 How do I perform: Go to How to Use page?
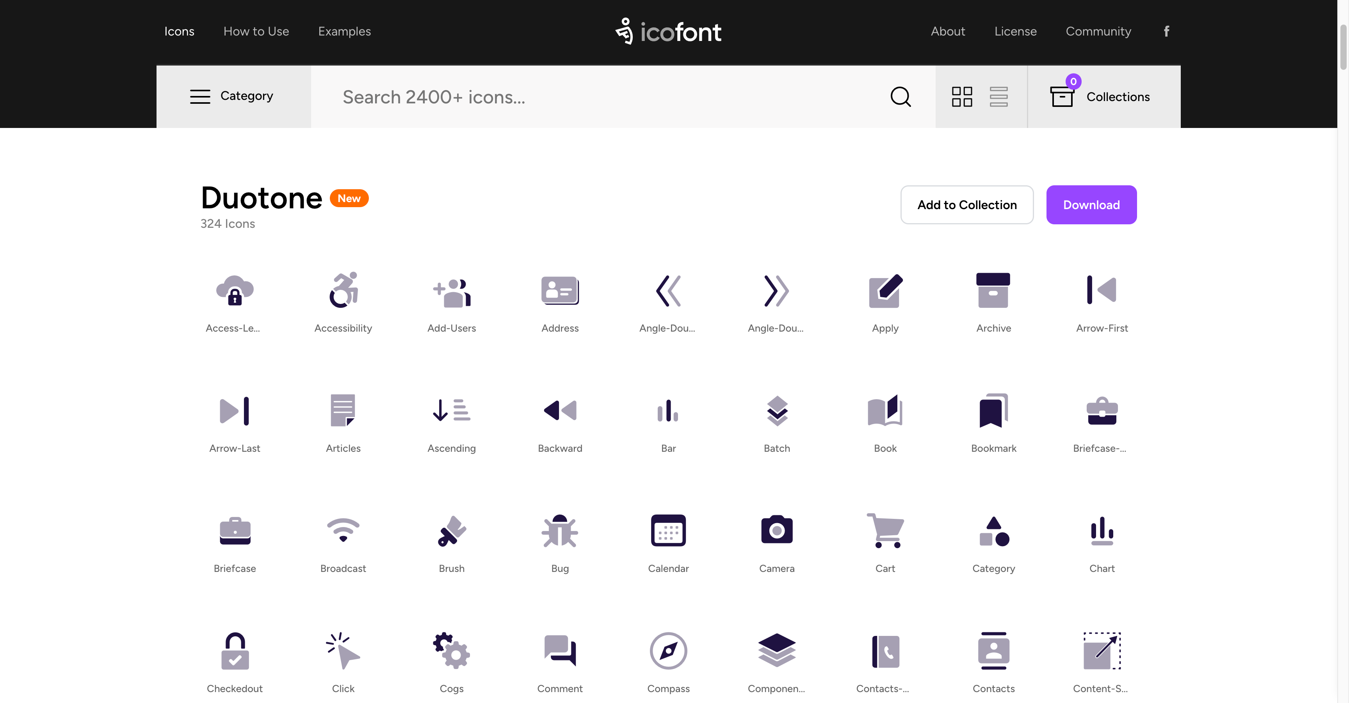click(x=256, y=32)
